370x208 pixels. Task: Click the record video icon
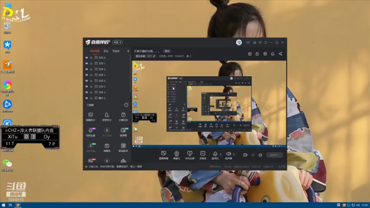(x=246, y=155)
